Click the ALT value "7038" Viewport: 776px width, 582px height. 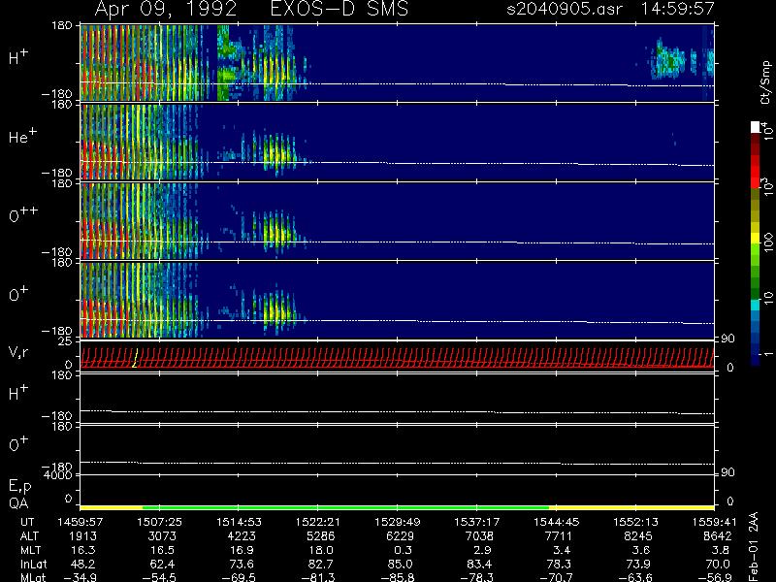479,536
